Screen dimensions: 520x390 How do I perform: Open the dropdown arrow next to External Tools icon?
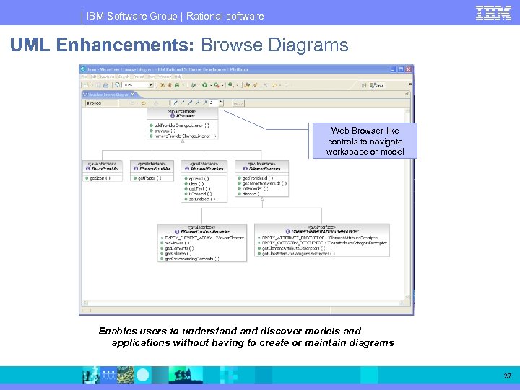pyautogui.click(x=222, y=85)
